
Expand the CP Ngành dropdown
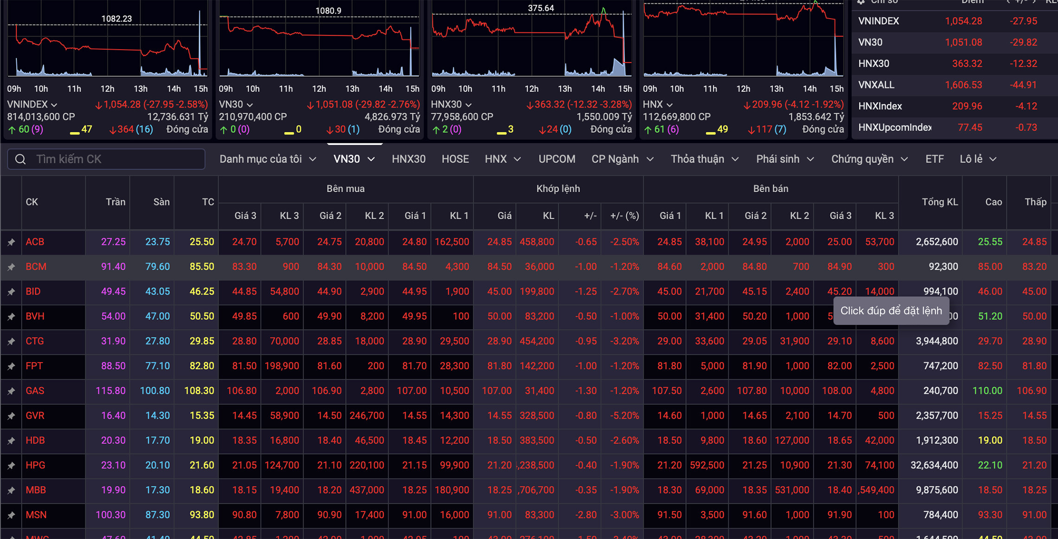click(622, 159)
